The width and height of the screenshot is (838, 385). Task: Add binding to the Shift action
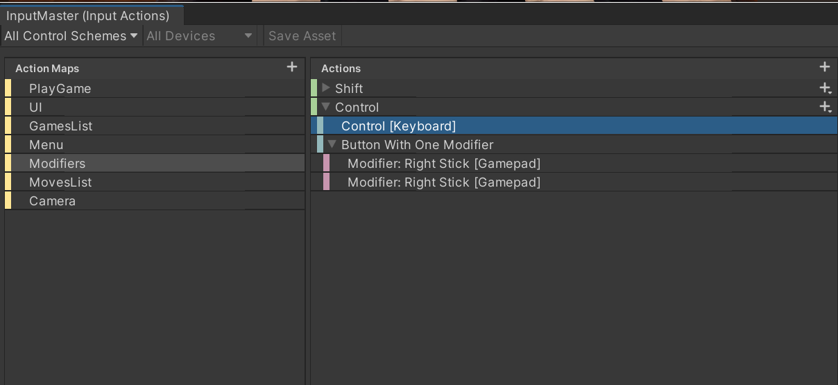pyautogui.click(x=825, y=88)
